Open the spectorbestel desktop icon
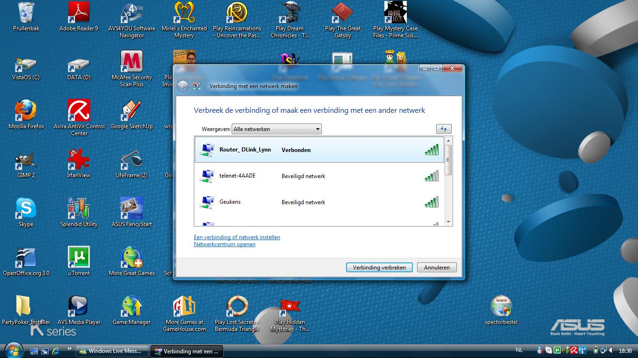The image size is (638, 358). coord(501,310)
